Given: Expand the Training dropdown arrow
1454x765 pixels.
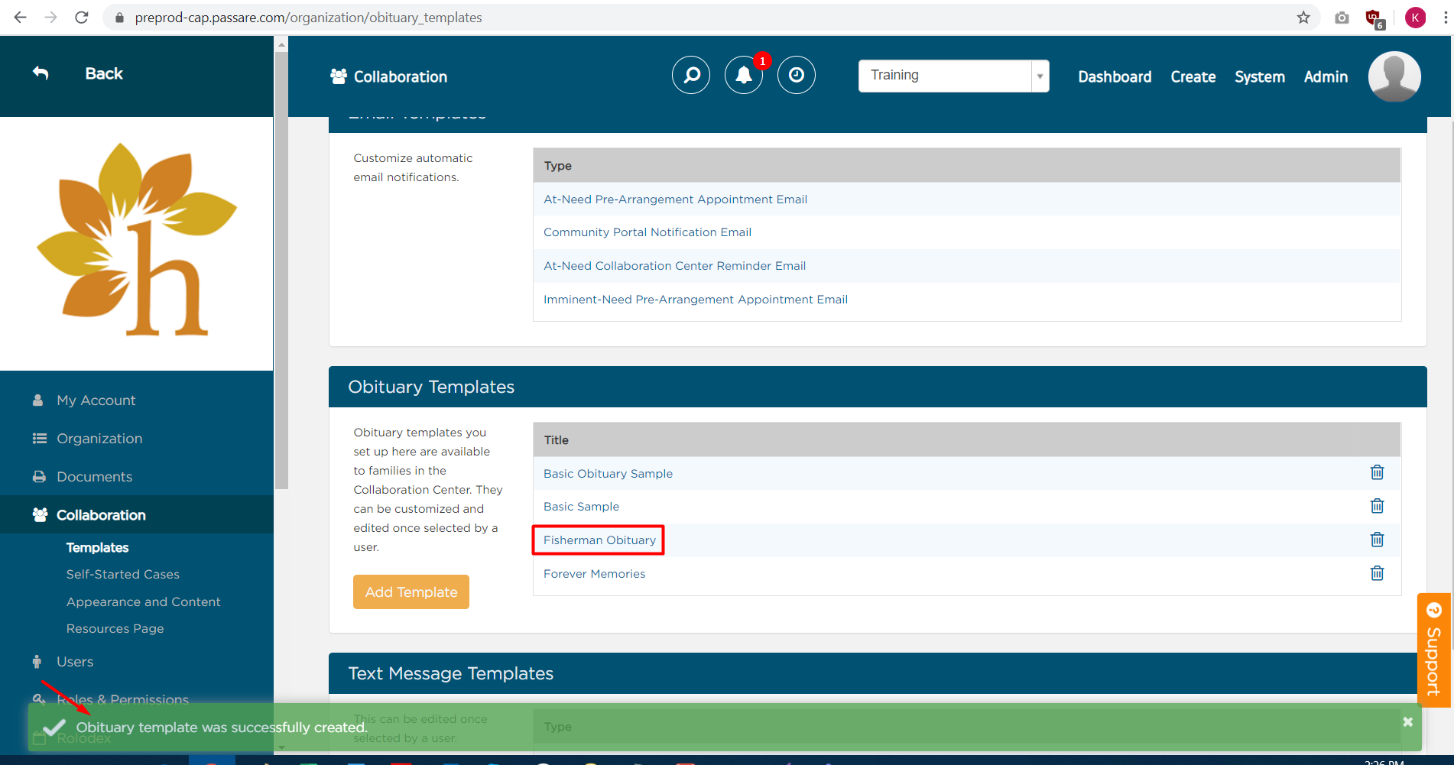Looking at the screenshot, I should [x=1040, y=76].
